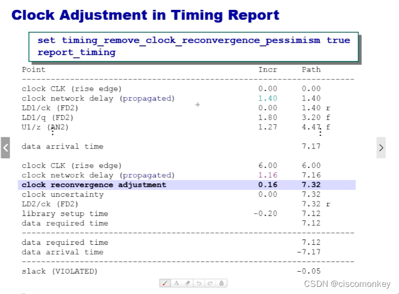This screenshot has height=294, width=399.
Task: Click the cyan 1.40 Incr value
Action: tap(267, 98)
